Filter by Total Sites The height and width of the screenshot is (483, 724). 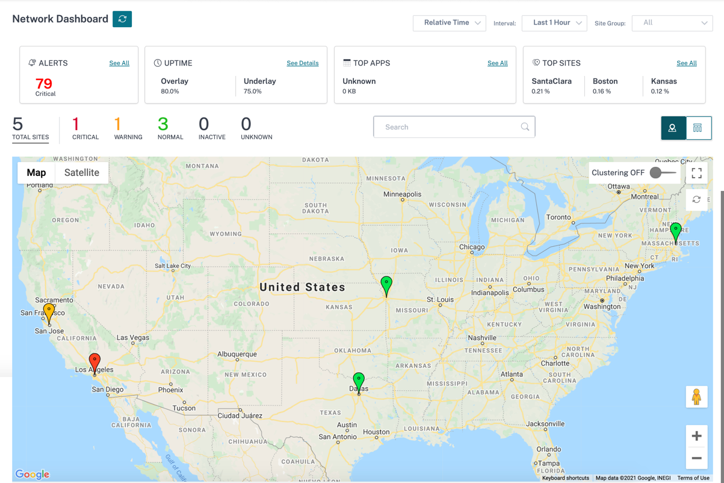click(31, 129)
